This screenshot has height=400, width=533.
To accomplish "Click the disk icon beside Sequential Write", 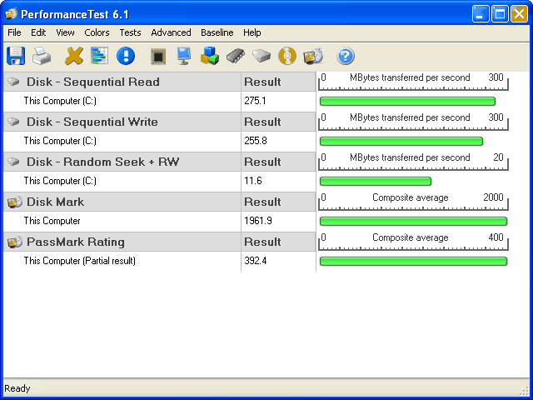I will (x=13, y=122).
